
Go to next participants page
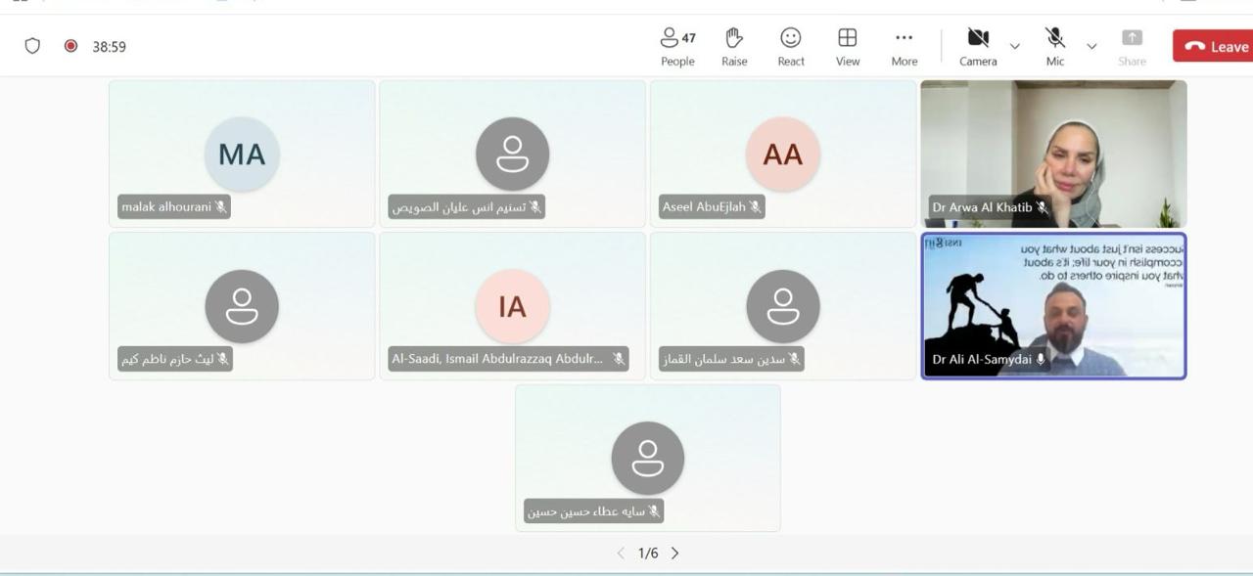coord(674,554)
